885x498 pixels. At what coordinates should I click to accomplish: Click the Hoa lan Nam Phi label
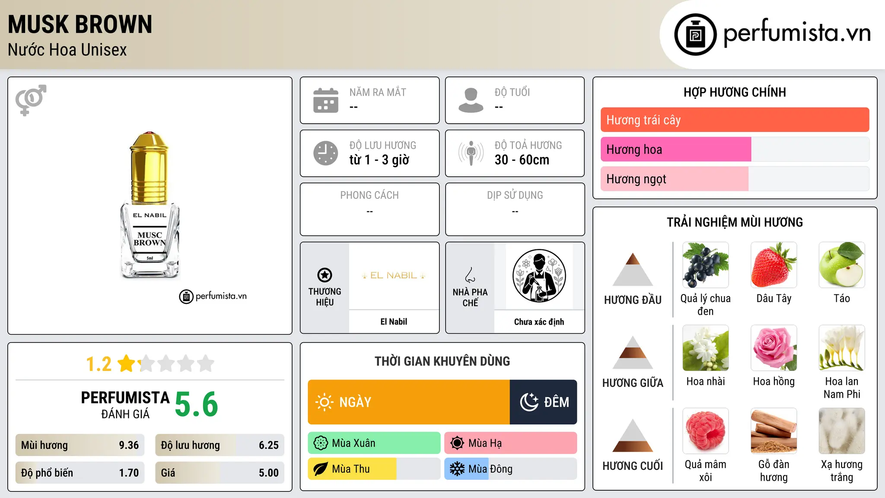pyautogui.click(x=842, y=388)
